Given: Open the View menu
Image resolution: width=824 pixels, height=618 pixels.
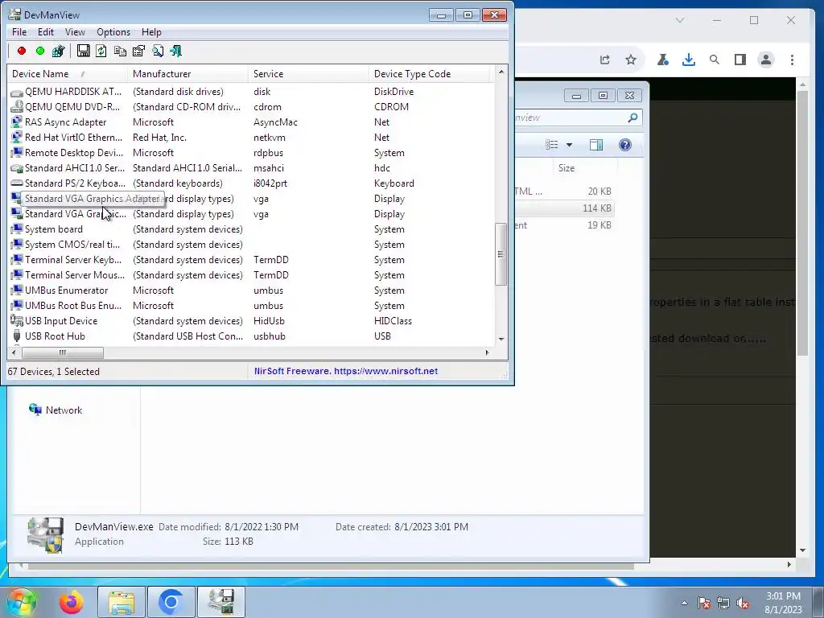Looking at the screenshot, I should coord(75,32).
